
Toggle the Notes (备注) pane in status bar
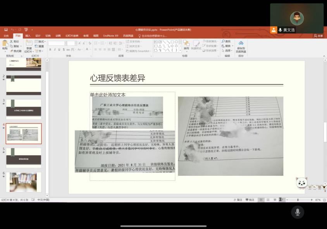pos(238,200)
